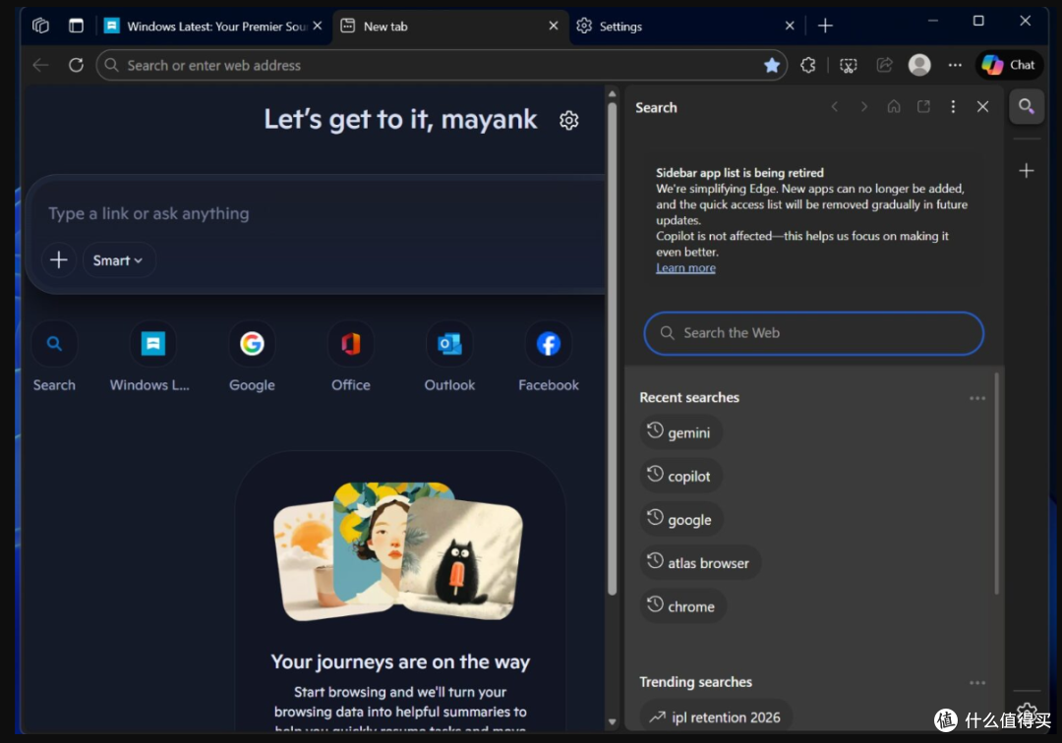Viewport: 1062px width, 743px height.
Task: Switch to the Settings tab
Action: pos(685,27)
